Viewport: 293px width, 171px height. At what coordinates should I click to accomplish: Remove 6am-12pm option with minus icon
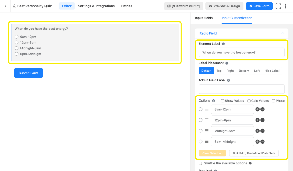pos(262,109)
